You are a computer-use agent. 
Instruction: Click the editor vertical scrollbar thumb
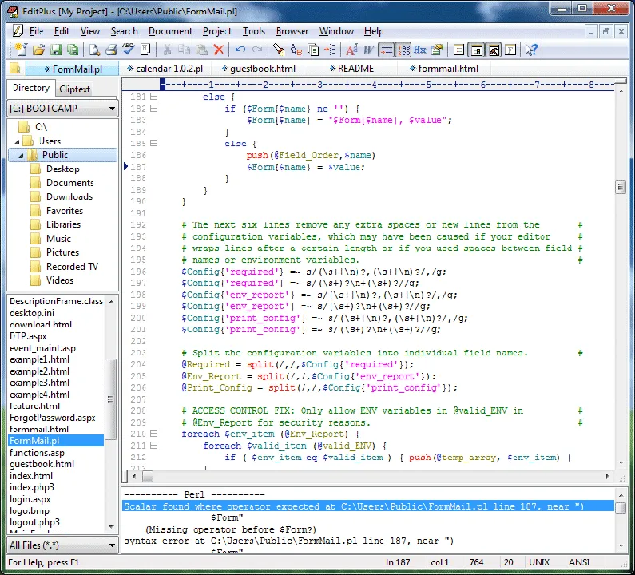click(621, 187)
